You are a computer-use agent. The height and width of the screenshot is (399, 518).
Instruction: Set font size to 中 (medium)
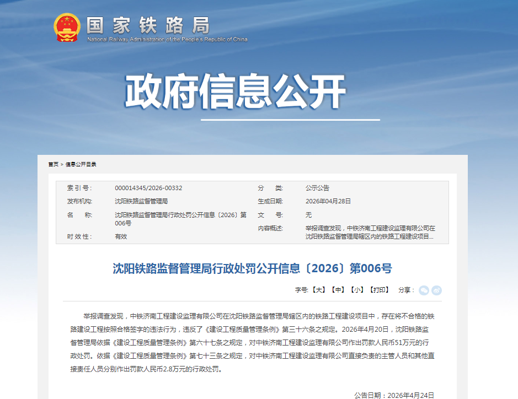(338, 290)
